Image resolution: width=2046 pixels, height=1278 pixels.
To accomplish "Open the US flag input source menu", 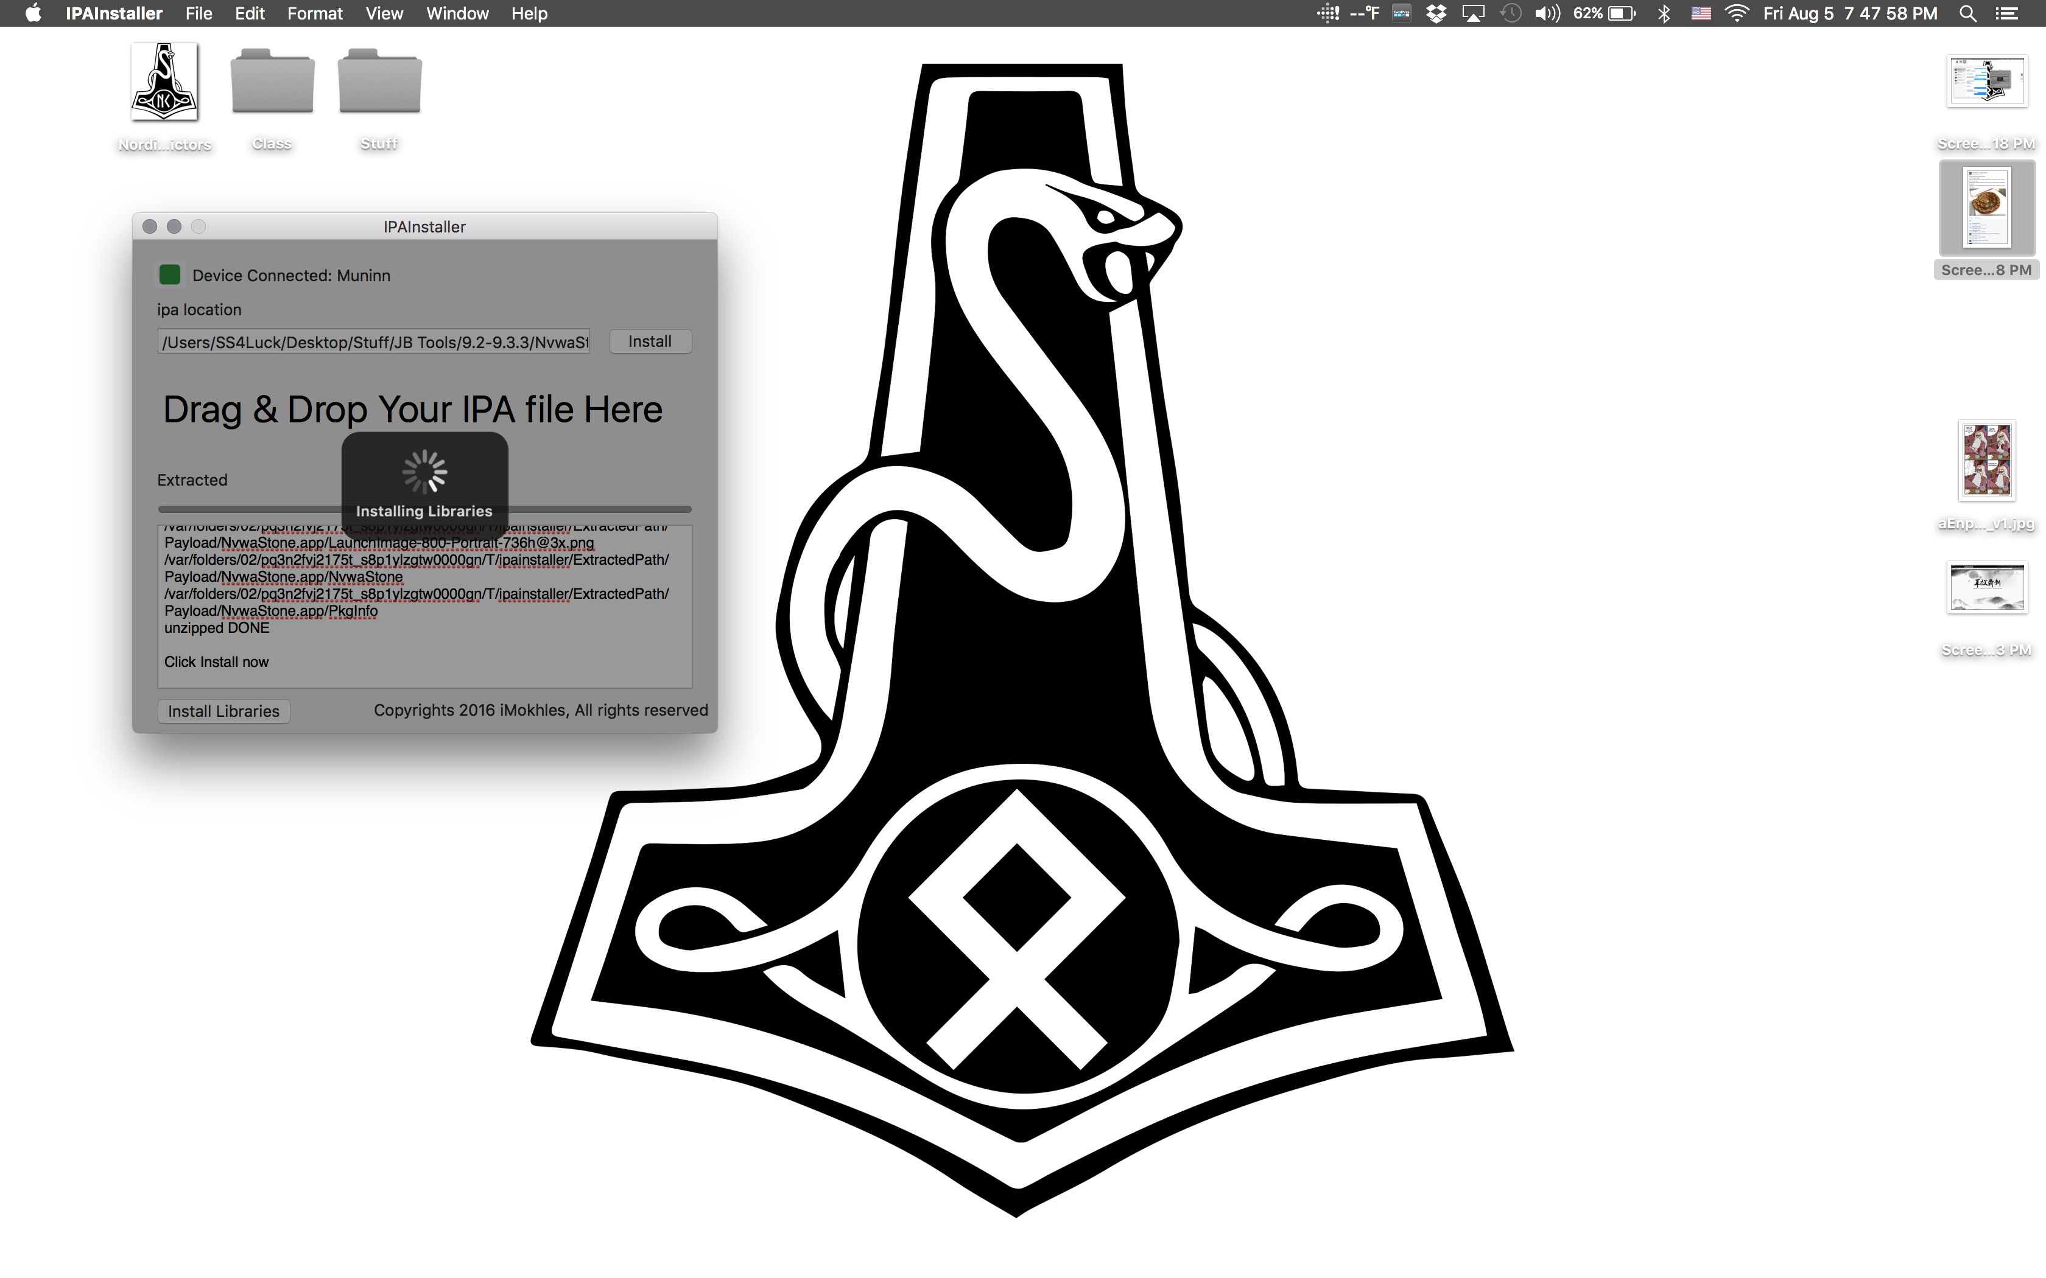I will click(1701, 13).
